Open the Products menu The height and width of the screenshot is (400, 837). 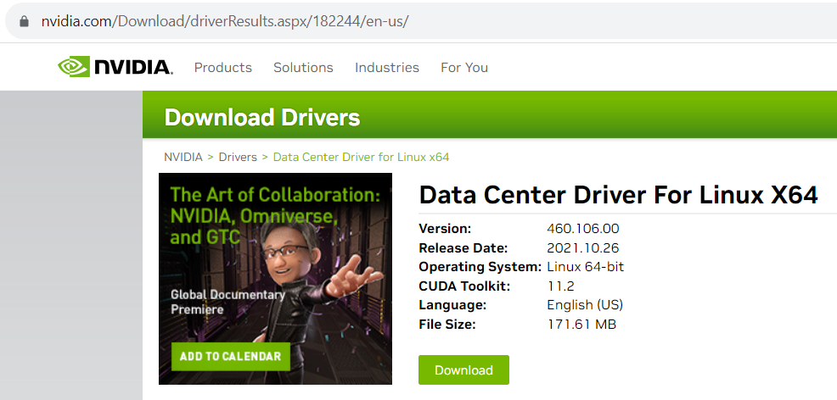point(223,68)
